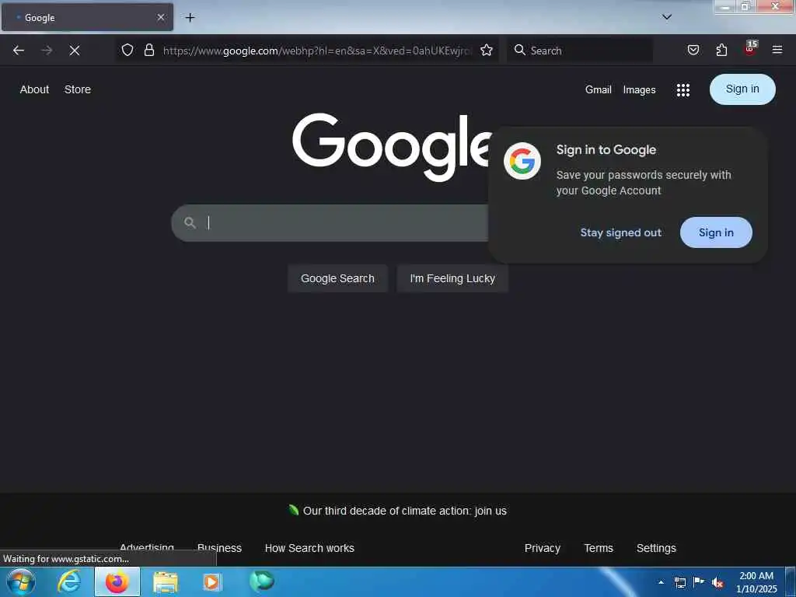The image size is (796, 597).
Task: Bookmark this page with the star
Action: click(487, 50)
